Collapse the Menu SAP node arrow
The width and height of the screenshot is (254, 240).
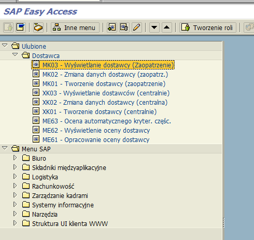pos(5,148)
